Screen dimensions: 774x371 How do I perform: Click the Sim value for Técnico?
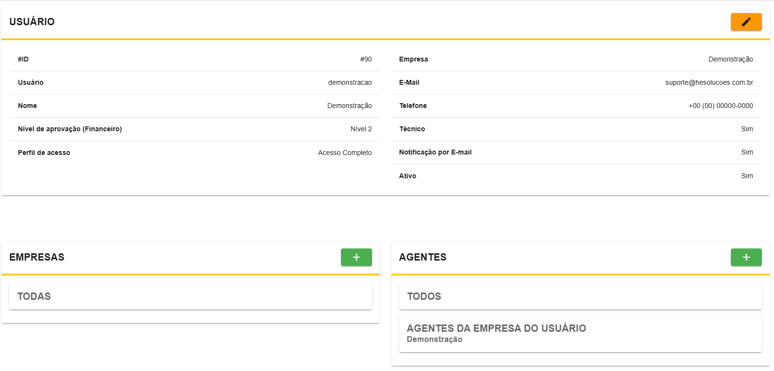(746, 129)
